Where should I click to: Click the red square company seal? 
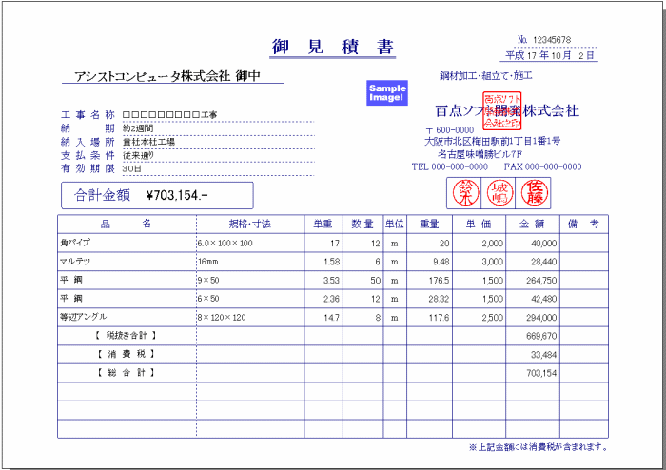[x=501, y=110]
